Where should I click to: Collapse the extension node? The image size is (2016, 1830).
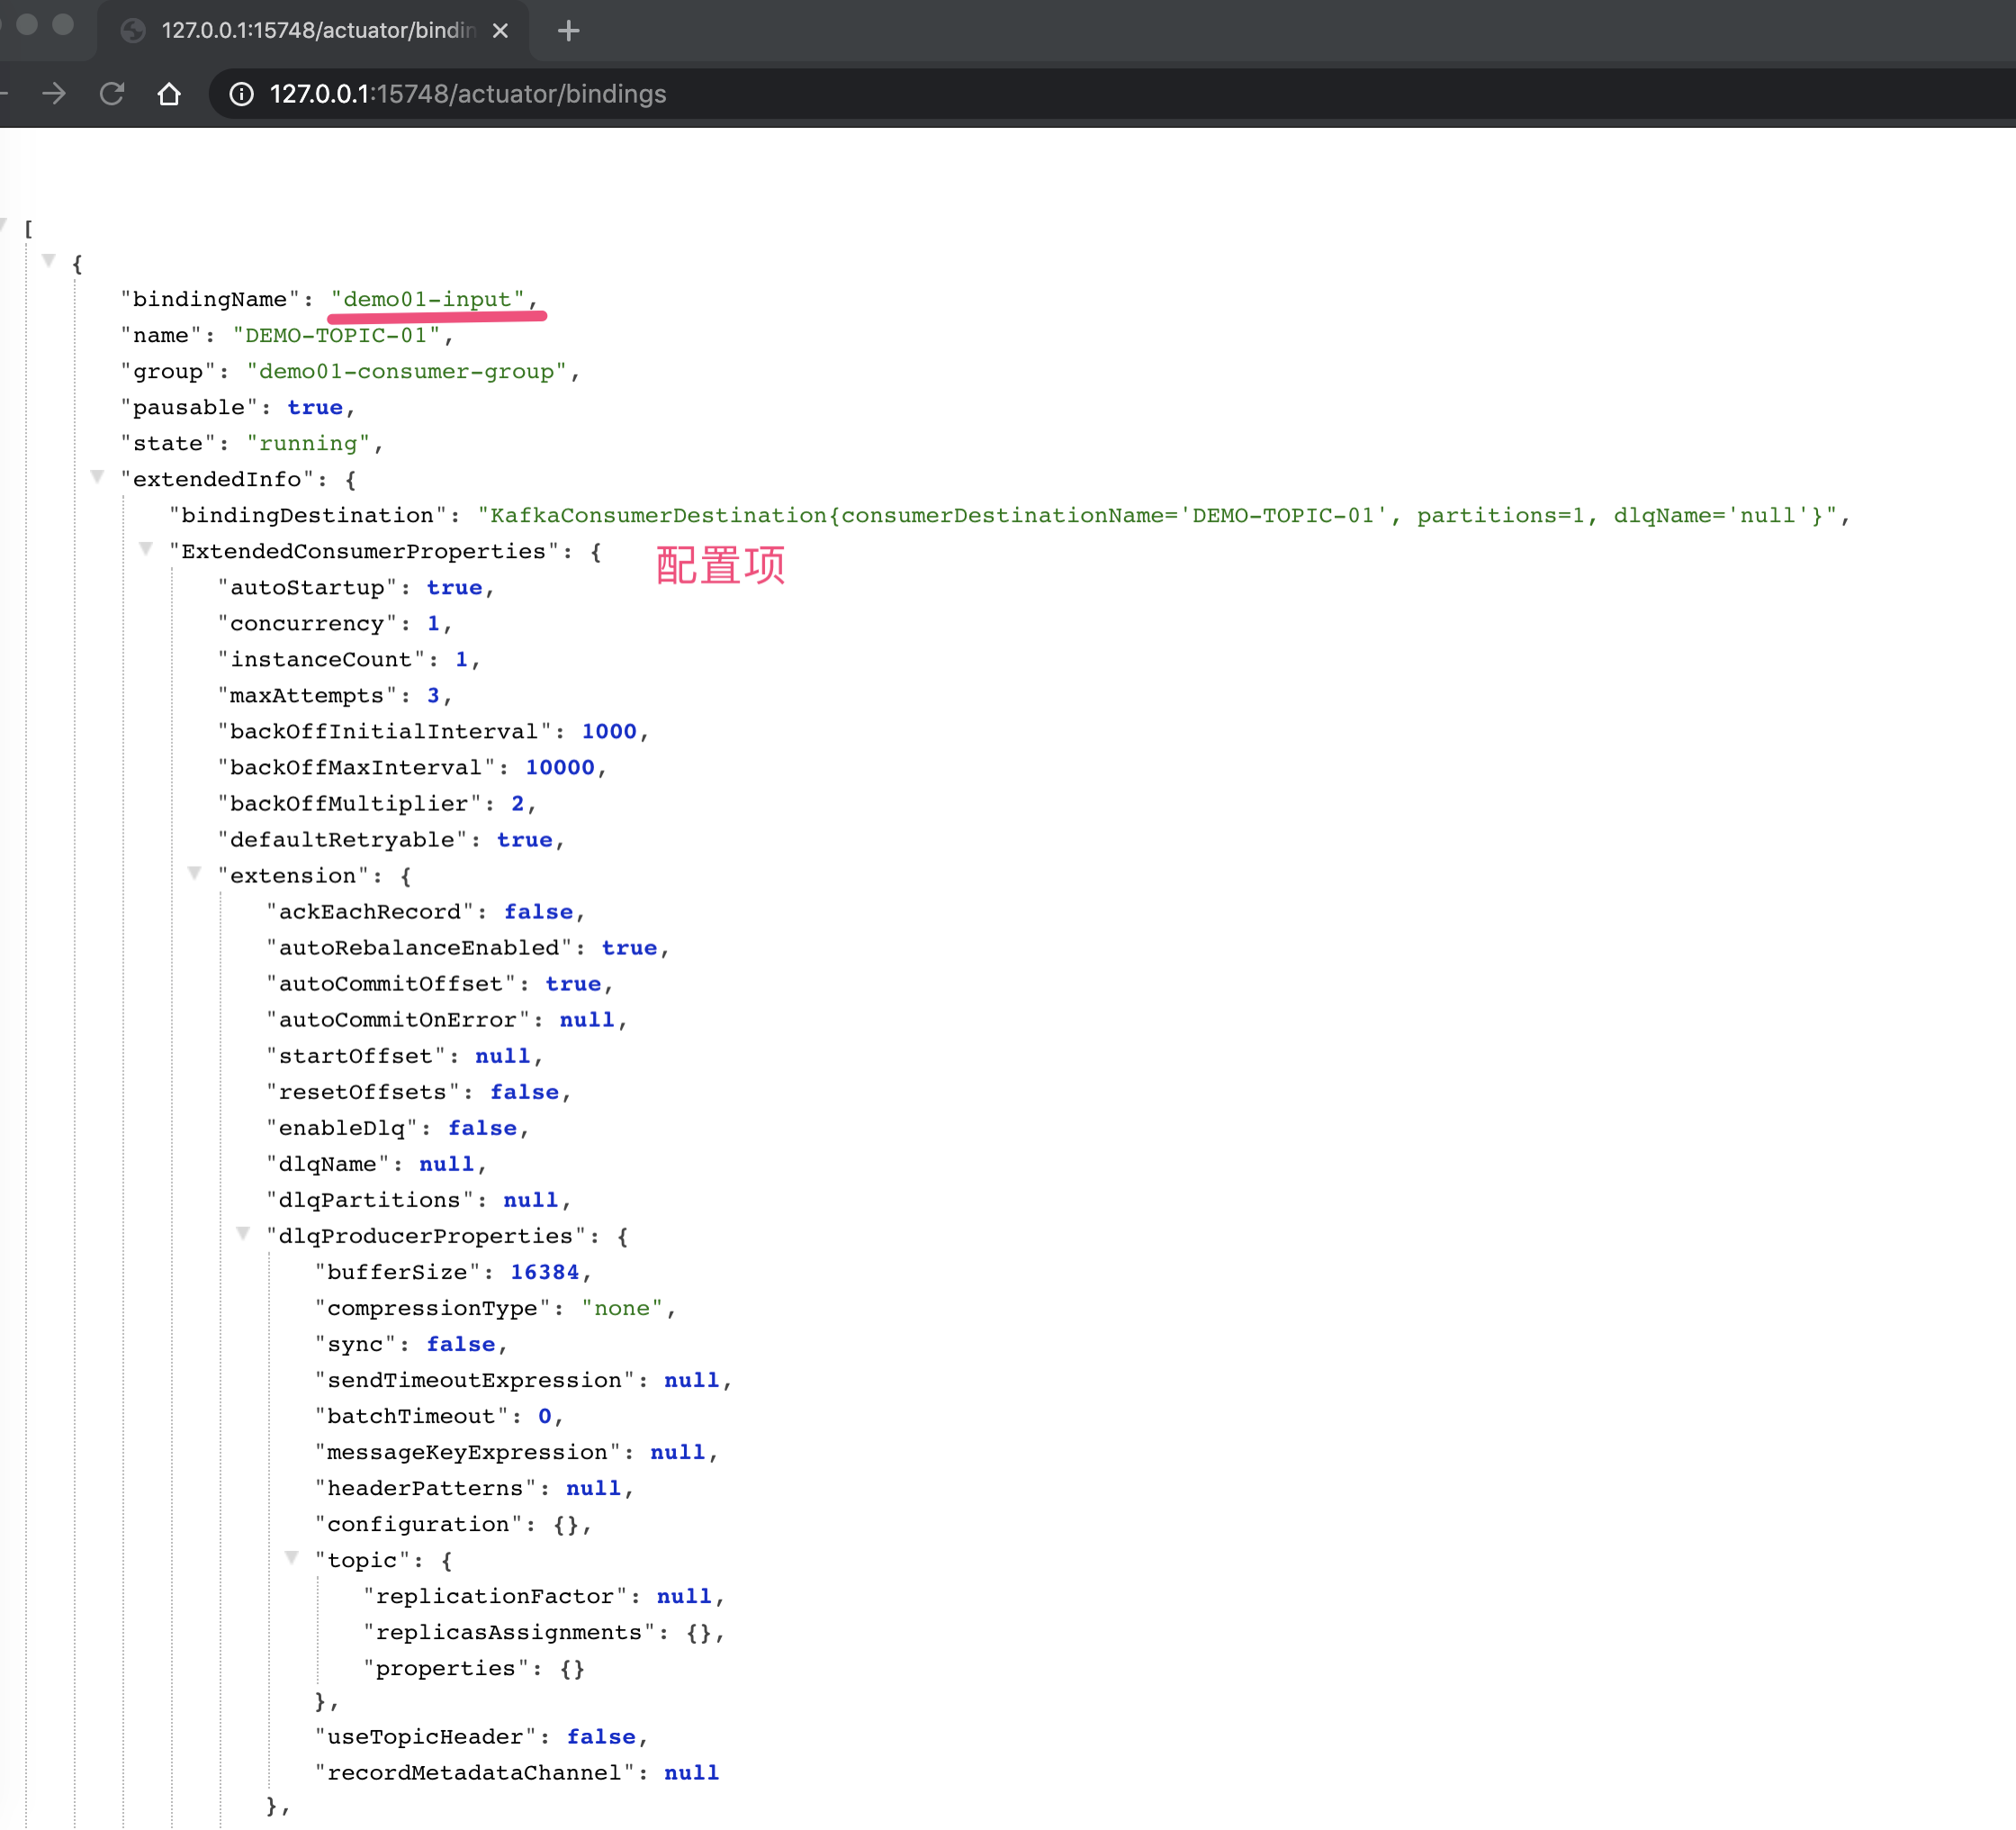(195, 873)
